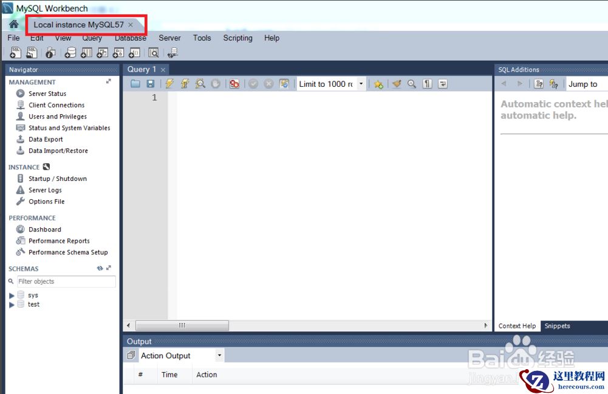Expand the Management section panel
Screen dimensions: 608x394
109,81
